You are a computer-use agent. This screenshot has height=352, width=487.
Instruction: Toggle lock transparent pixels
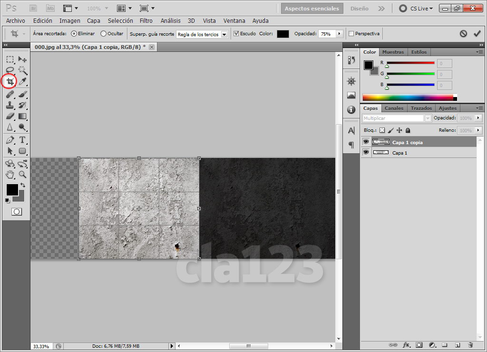pos(382,130)
